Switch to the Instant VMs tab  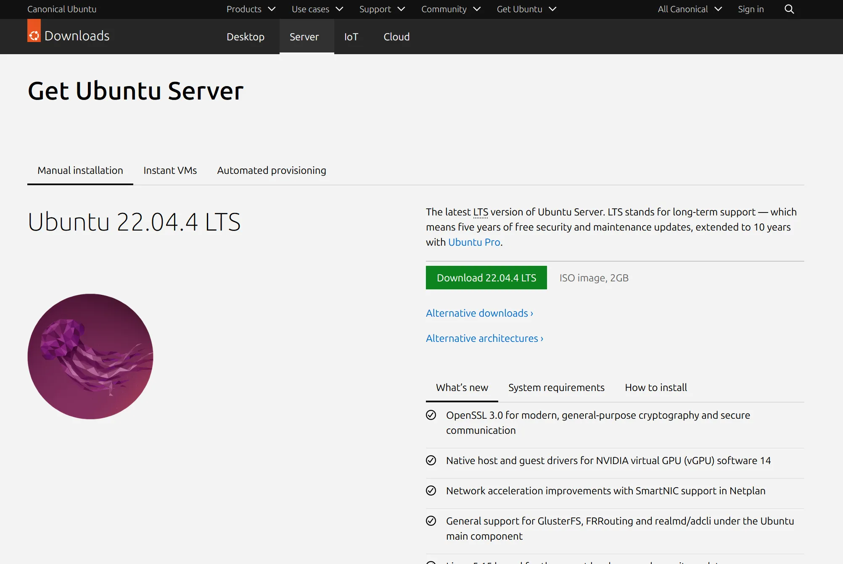tap(170, 171)
